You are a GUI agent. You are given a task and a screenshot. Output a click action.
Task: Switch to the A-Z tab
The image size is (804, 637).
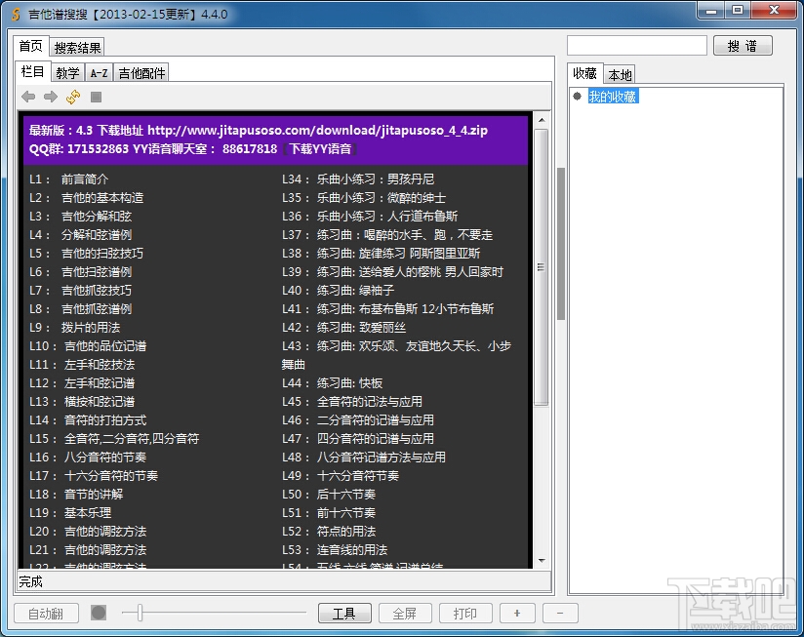[99, 73]
